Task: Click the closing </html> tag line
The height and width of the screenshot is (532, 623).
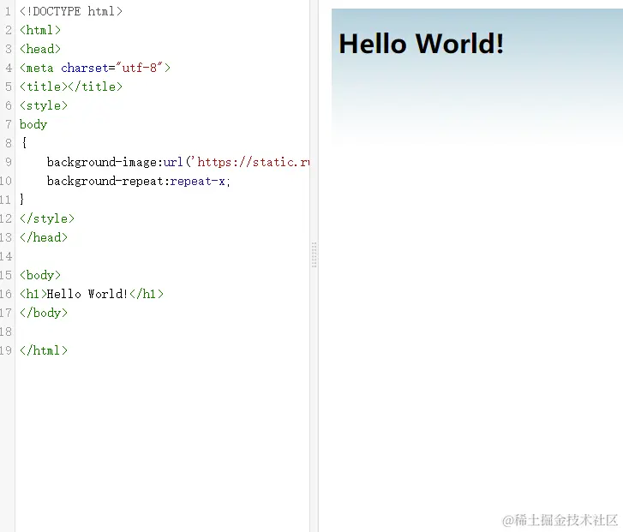Action: point(44,350)
